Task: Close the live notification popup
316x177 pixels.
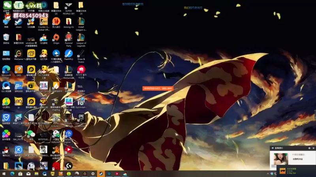Action: (313, 148)
